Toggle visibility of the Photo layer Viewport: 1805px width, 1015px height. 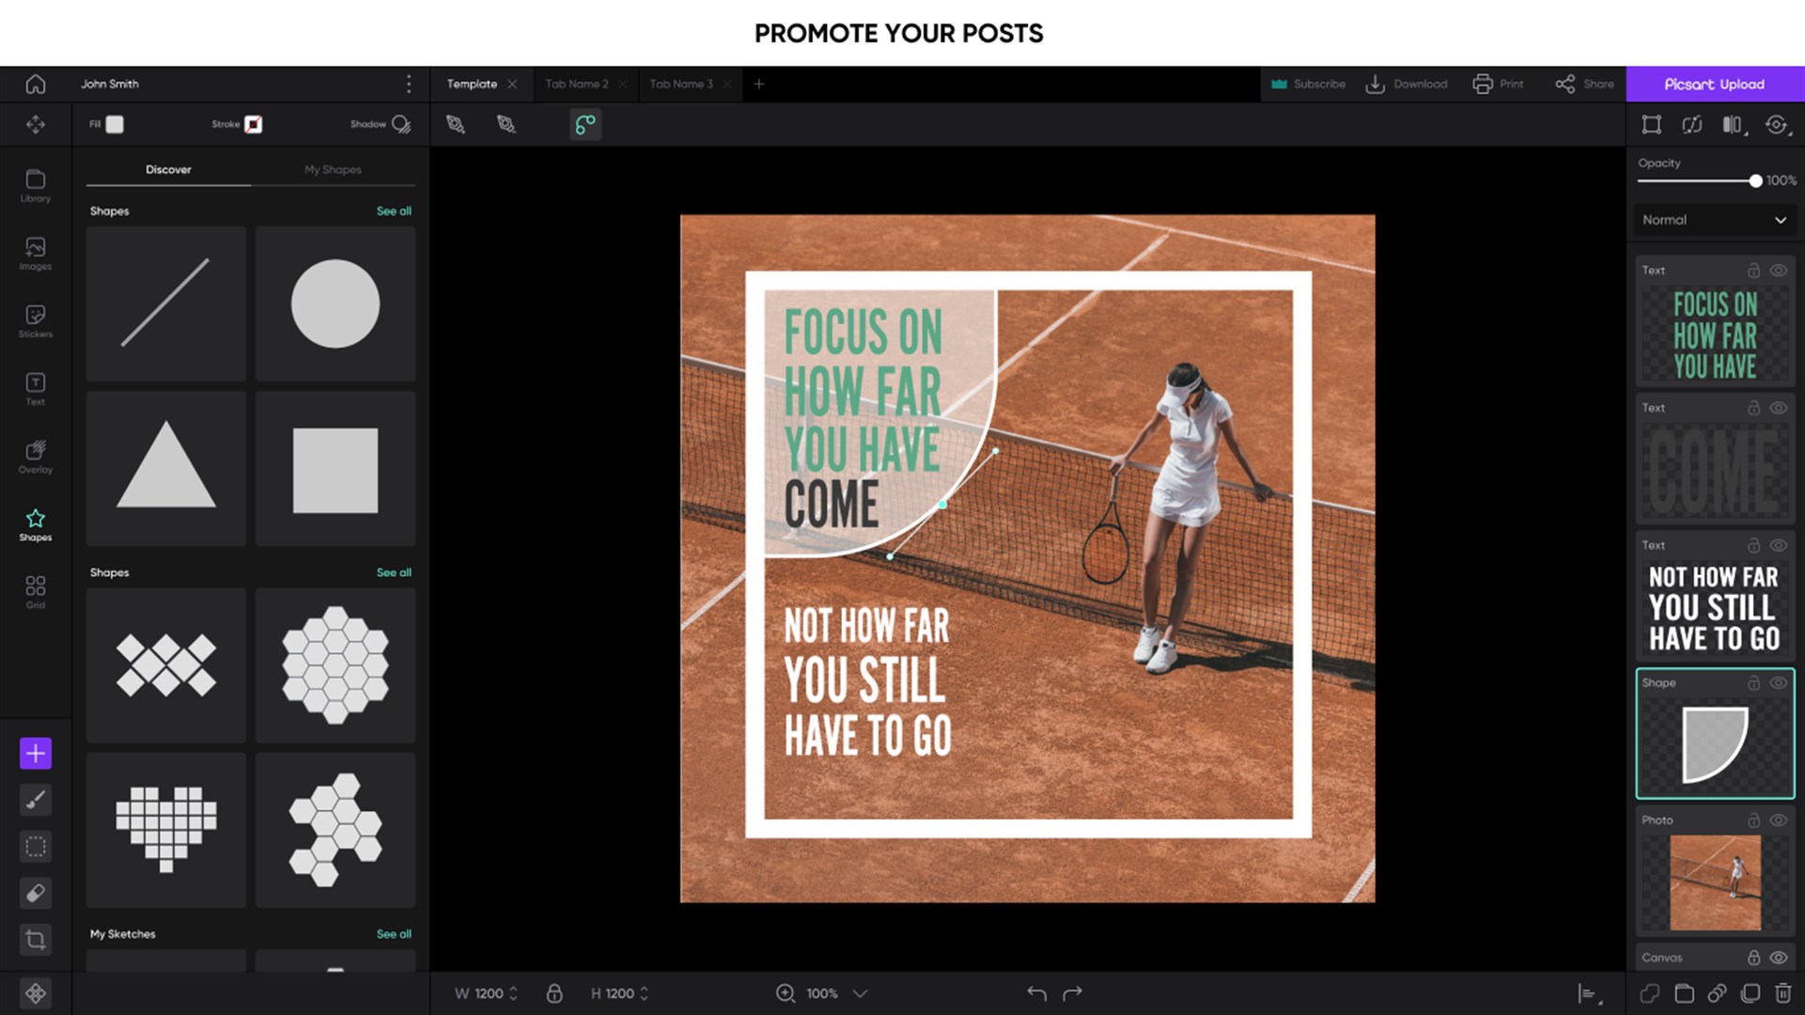(x=1780, y=820)
